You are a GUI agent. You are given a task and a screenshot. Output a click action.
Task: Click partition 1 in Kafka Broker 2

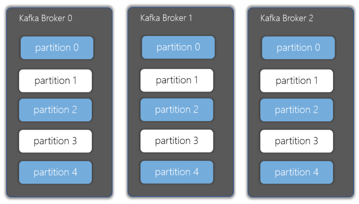[x=296, y=81]
